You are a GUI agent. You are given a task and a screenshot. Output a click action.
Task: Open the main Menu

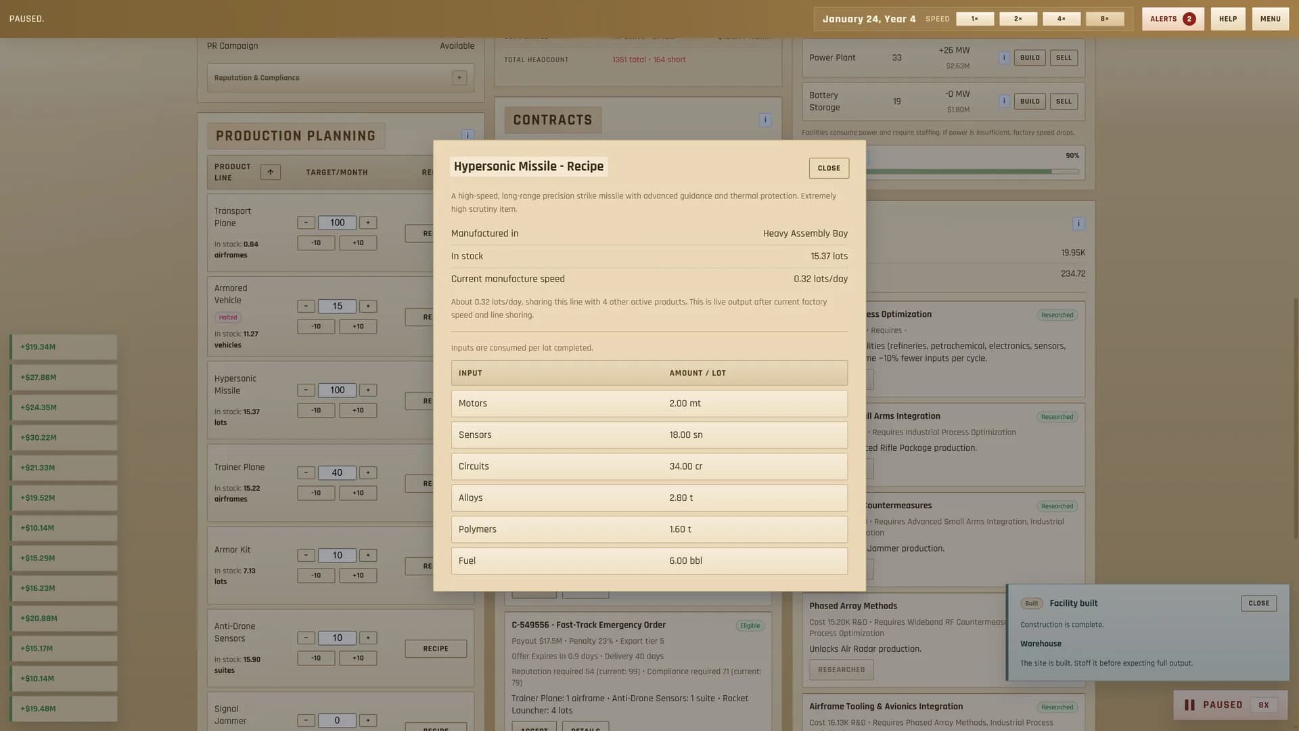(x=1271, y=19)
